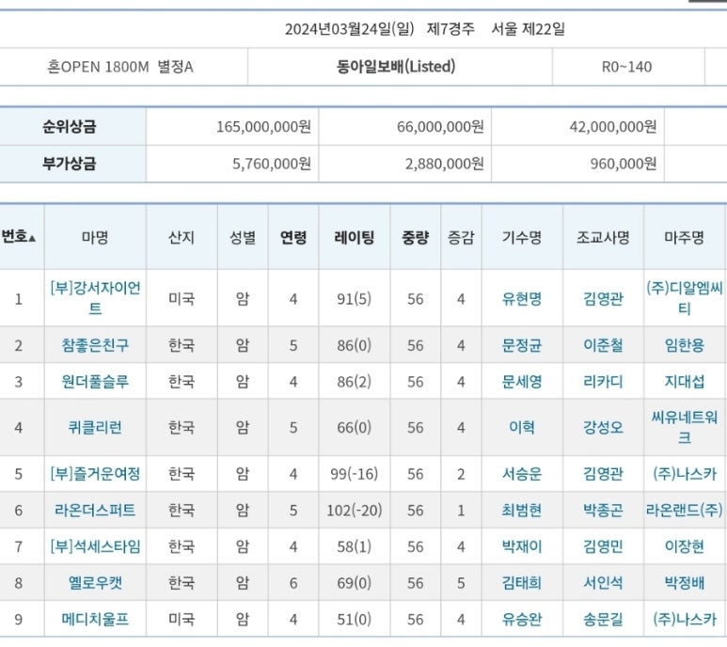
Task: Select rating value 91(5)
Action: coord(355,299)
